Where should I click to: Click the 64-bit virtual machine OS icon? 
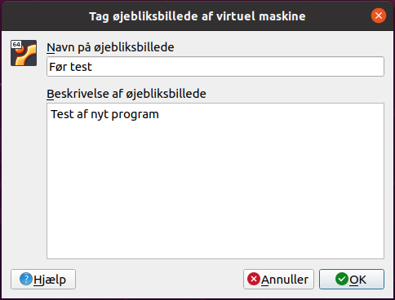coord(24,53)
